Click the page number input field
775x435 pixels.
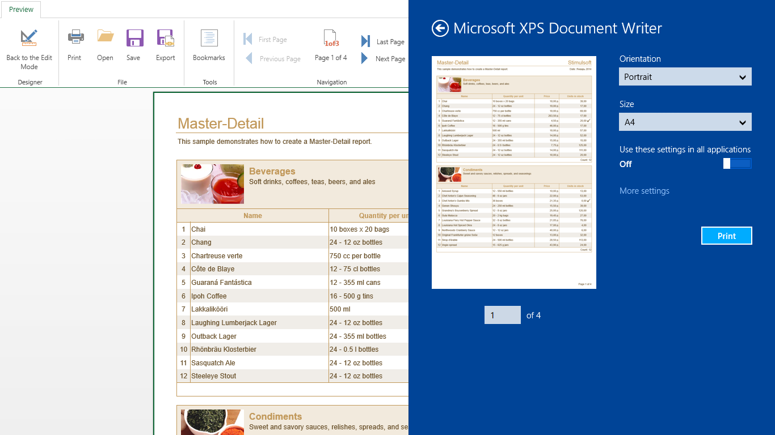point(502,315)
